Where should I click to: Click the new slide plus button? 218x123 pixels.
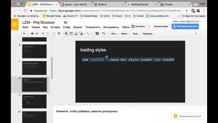pos(24,33)
